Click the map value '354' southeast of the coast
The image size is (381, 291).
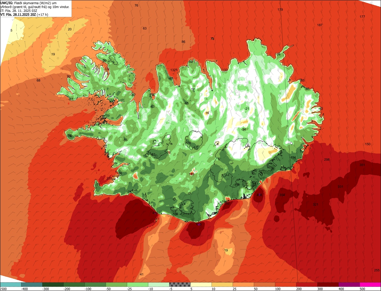coord(282,195)
